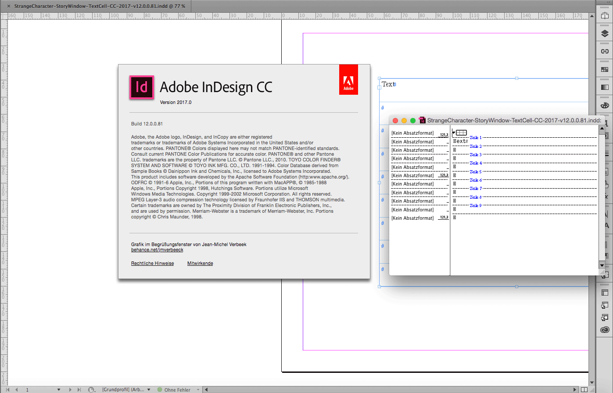Click the top-center handle of the text frame

point(516,79)
